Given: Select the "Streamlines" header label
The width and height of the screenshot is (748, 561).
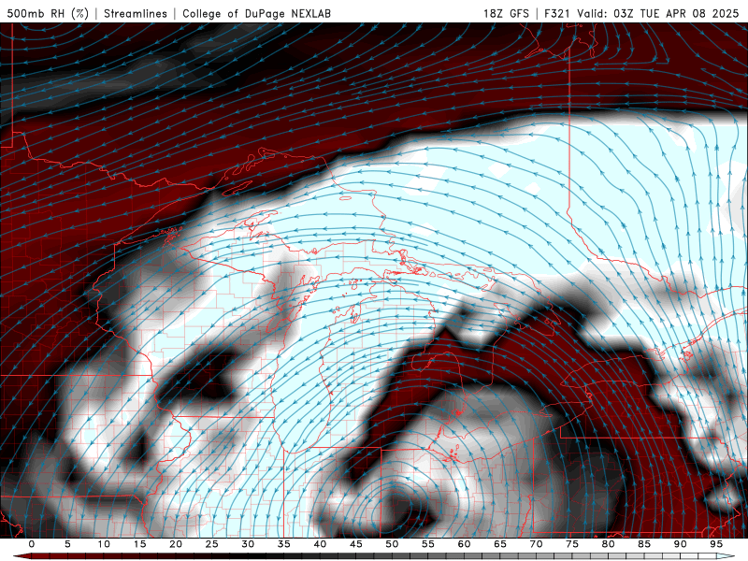Looking at the screenshot, I should click(x=136, y=13).
